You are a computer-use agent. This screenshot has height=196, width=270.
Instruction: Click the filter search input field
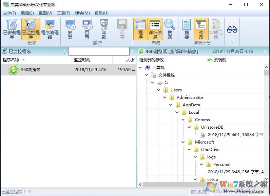pyautogui.click(x=99, y=51)
